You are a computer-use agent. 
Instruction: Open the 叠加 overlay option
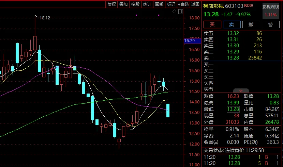click(123, 4)
